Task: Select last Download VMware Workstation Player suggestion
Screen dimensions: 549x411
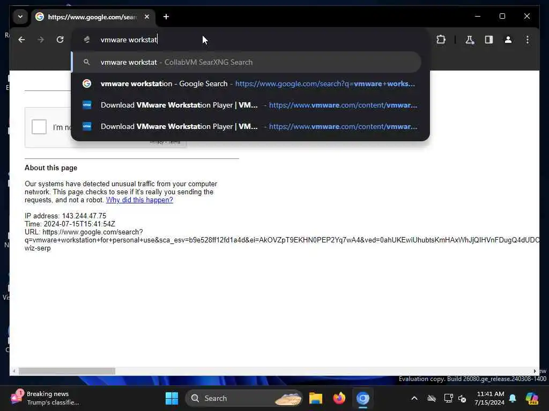Action: tap(247, 126)
